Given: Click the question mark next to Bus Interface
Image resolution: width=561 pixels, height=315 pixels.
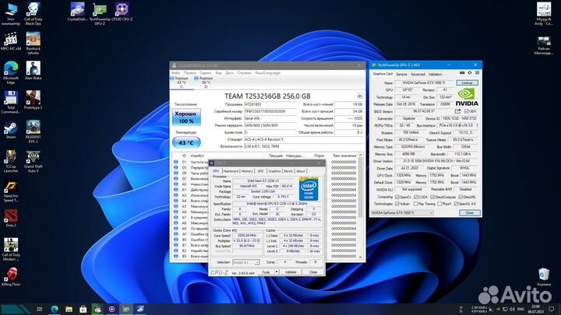Looking at the screenshot, I should (478, 125).
